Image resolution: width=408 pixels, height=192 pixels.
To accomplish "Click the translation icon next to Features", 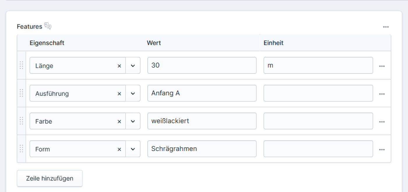I will coord(48,26).
